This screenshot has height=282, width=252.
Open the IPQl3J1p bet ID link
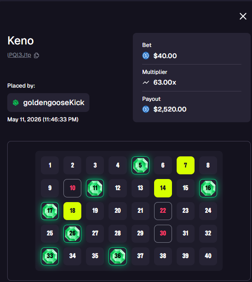[x=19, y=55]
